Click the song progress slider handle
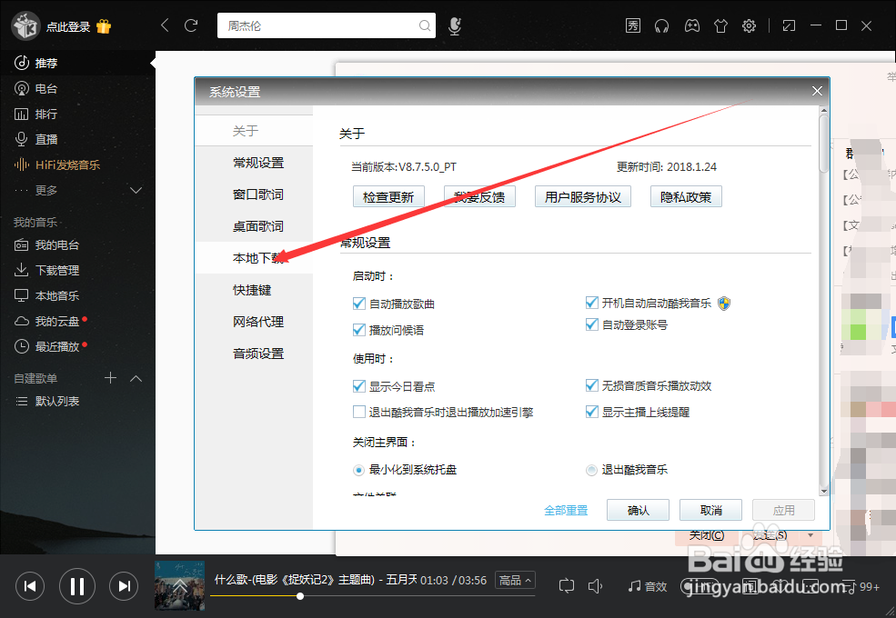The image size is (896, 618). pyautogui.click(x=299, y=596)
